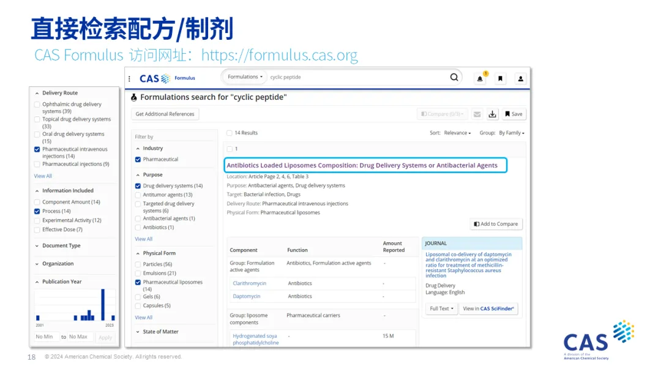Open the Full Text dropdown
The image size is (661, 372).
[x=441, y=309]
